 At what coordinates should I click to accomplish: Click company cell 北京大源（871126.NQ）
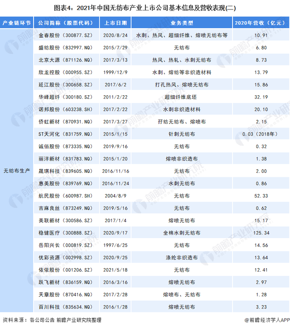[x=66, y=60]
